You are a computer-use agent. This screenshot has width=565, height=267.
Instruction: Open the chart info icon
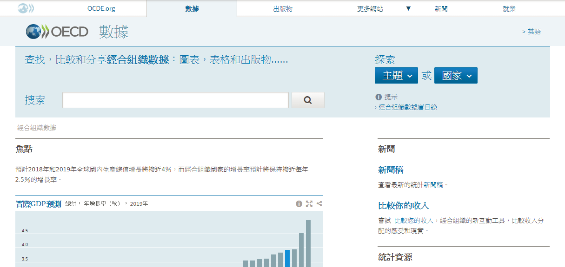click(299, 204)
